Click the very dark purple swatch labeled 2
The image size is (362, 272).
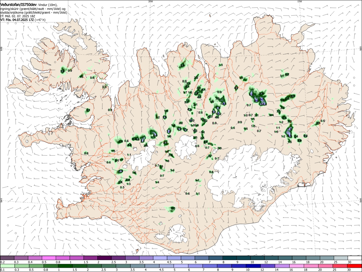tap(104, 258)
